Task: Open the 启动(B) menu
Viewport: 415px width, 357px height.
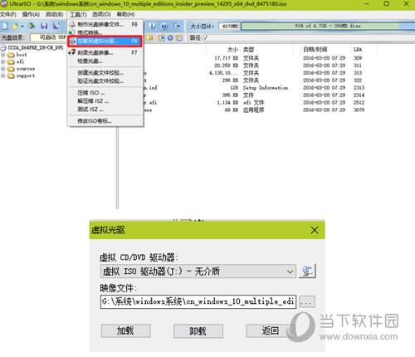Action: pyautogui.click(x=55, y=14)
